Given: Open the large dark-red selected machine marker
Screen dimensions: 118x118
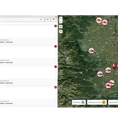Looking at the screenshot, I should [115, 66].
